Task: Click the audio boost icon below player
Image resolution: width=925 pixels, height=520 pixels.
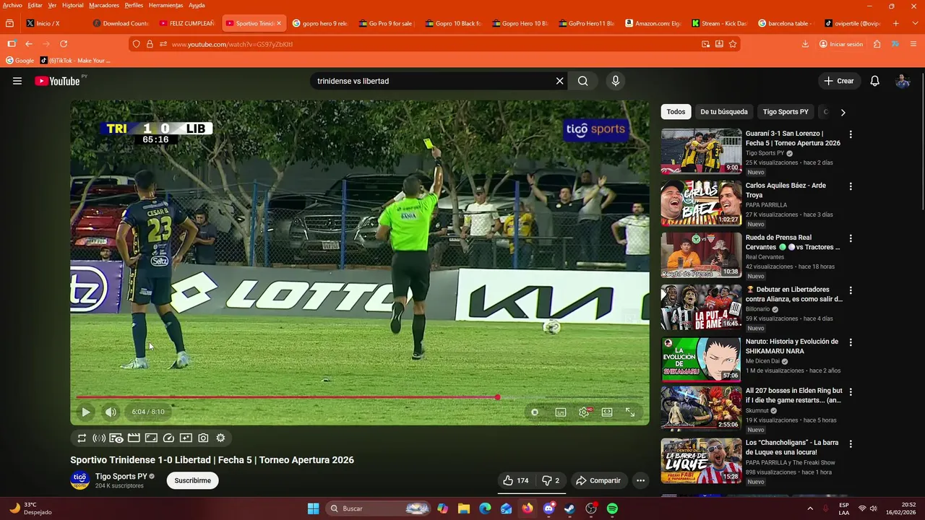Action: pos(99,438)
